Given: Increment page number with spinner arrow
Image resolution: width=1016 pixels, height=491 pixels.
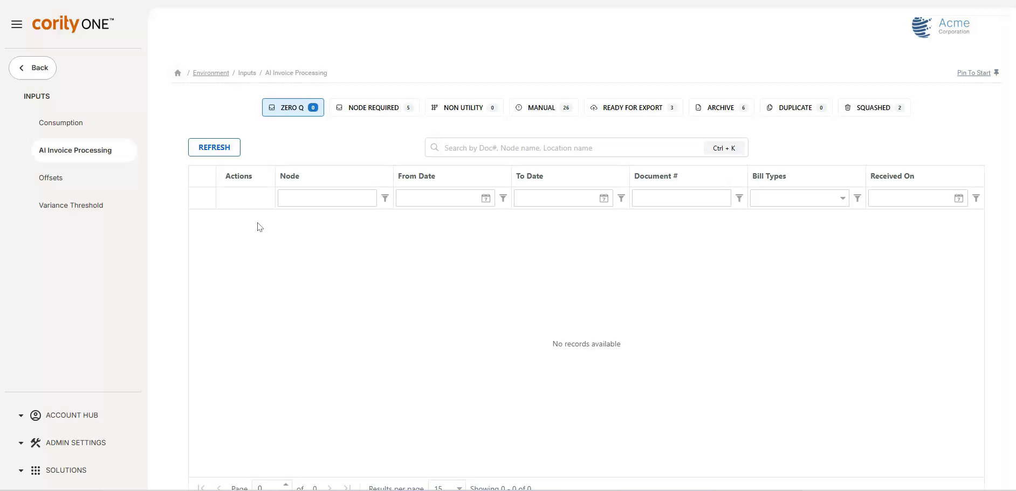Looking at the screenshot, I should click(x=285, y=483).
